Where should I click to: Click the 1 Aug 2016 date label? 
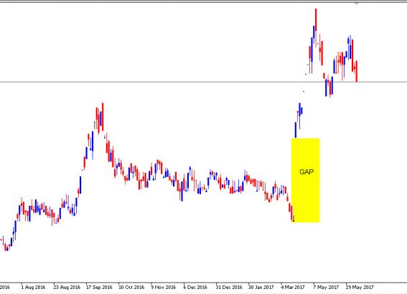33,288
